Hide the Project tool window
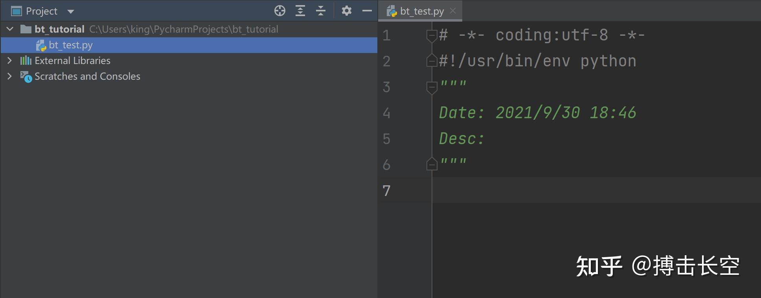 [x=367, y=11]
